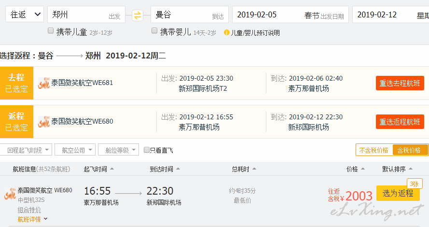Sort flights by total duration arrow

coord(254,169)
